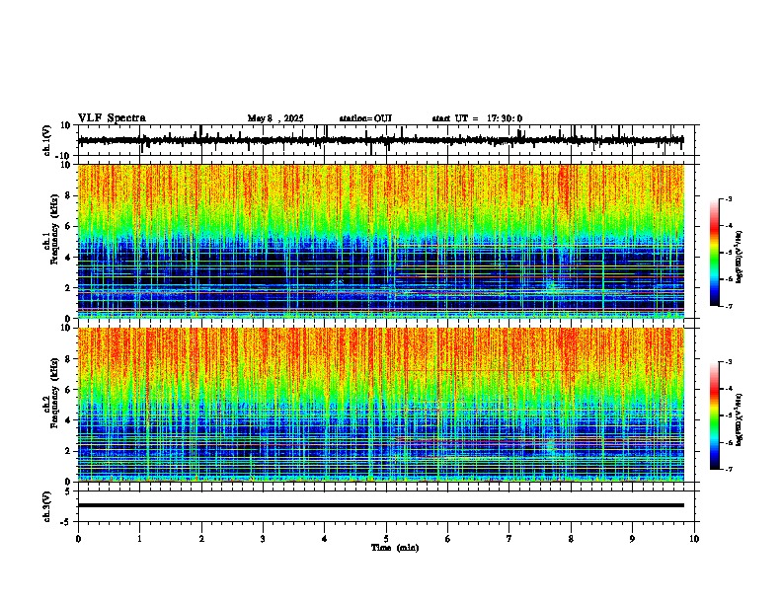This screenshot has height=604, width=782.
Task: Click the "7" tick on the time axis
Action: point(509,539)
